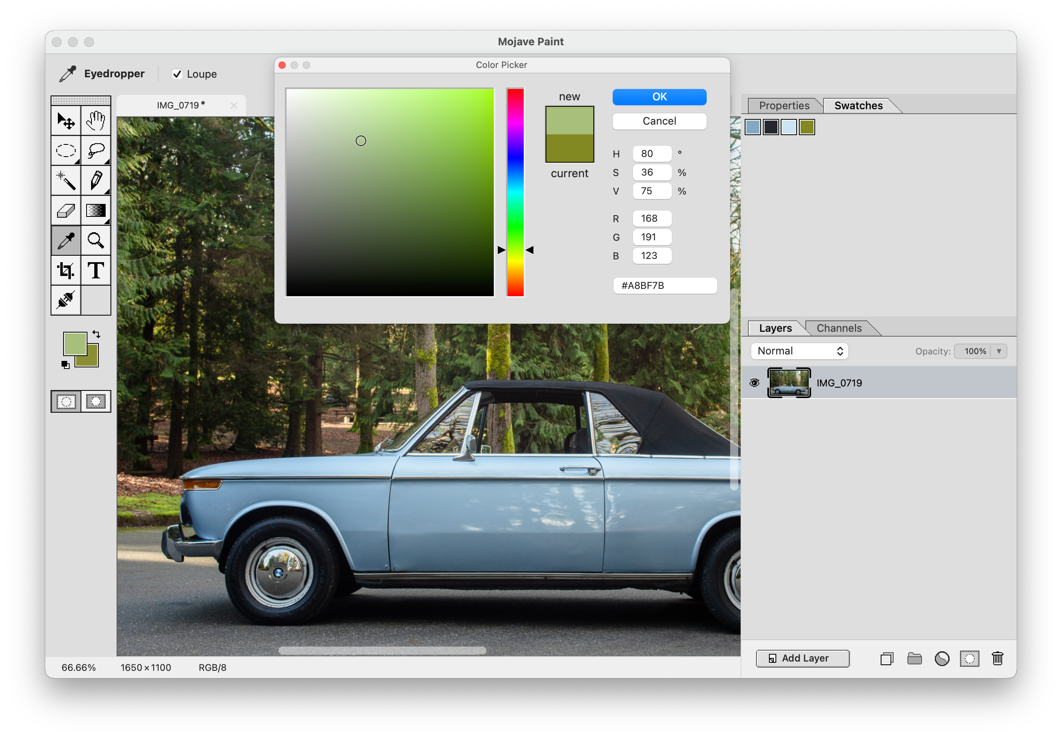Select the Gradient tool

click(96, 210)
